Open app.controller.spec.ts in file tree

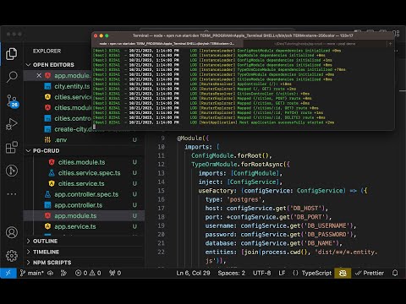(x=86, y=194)
